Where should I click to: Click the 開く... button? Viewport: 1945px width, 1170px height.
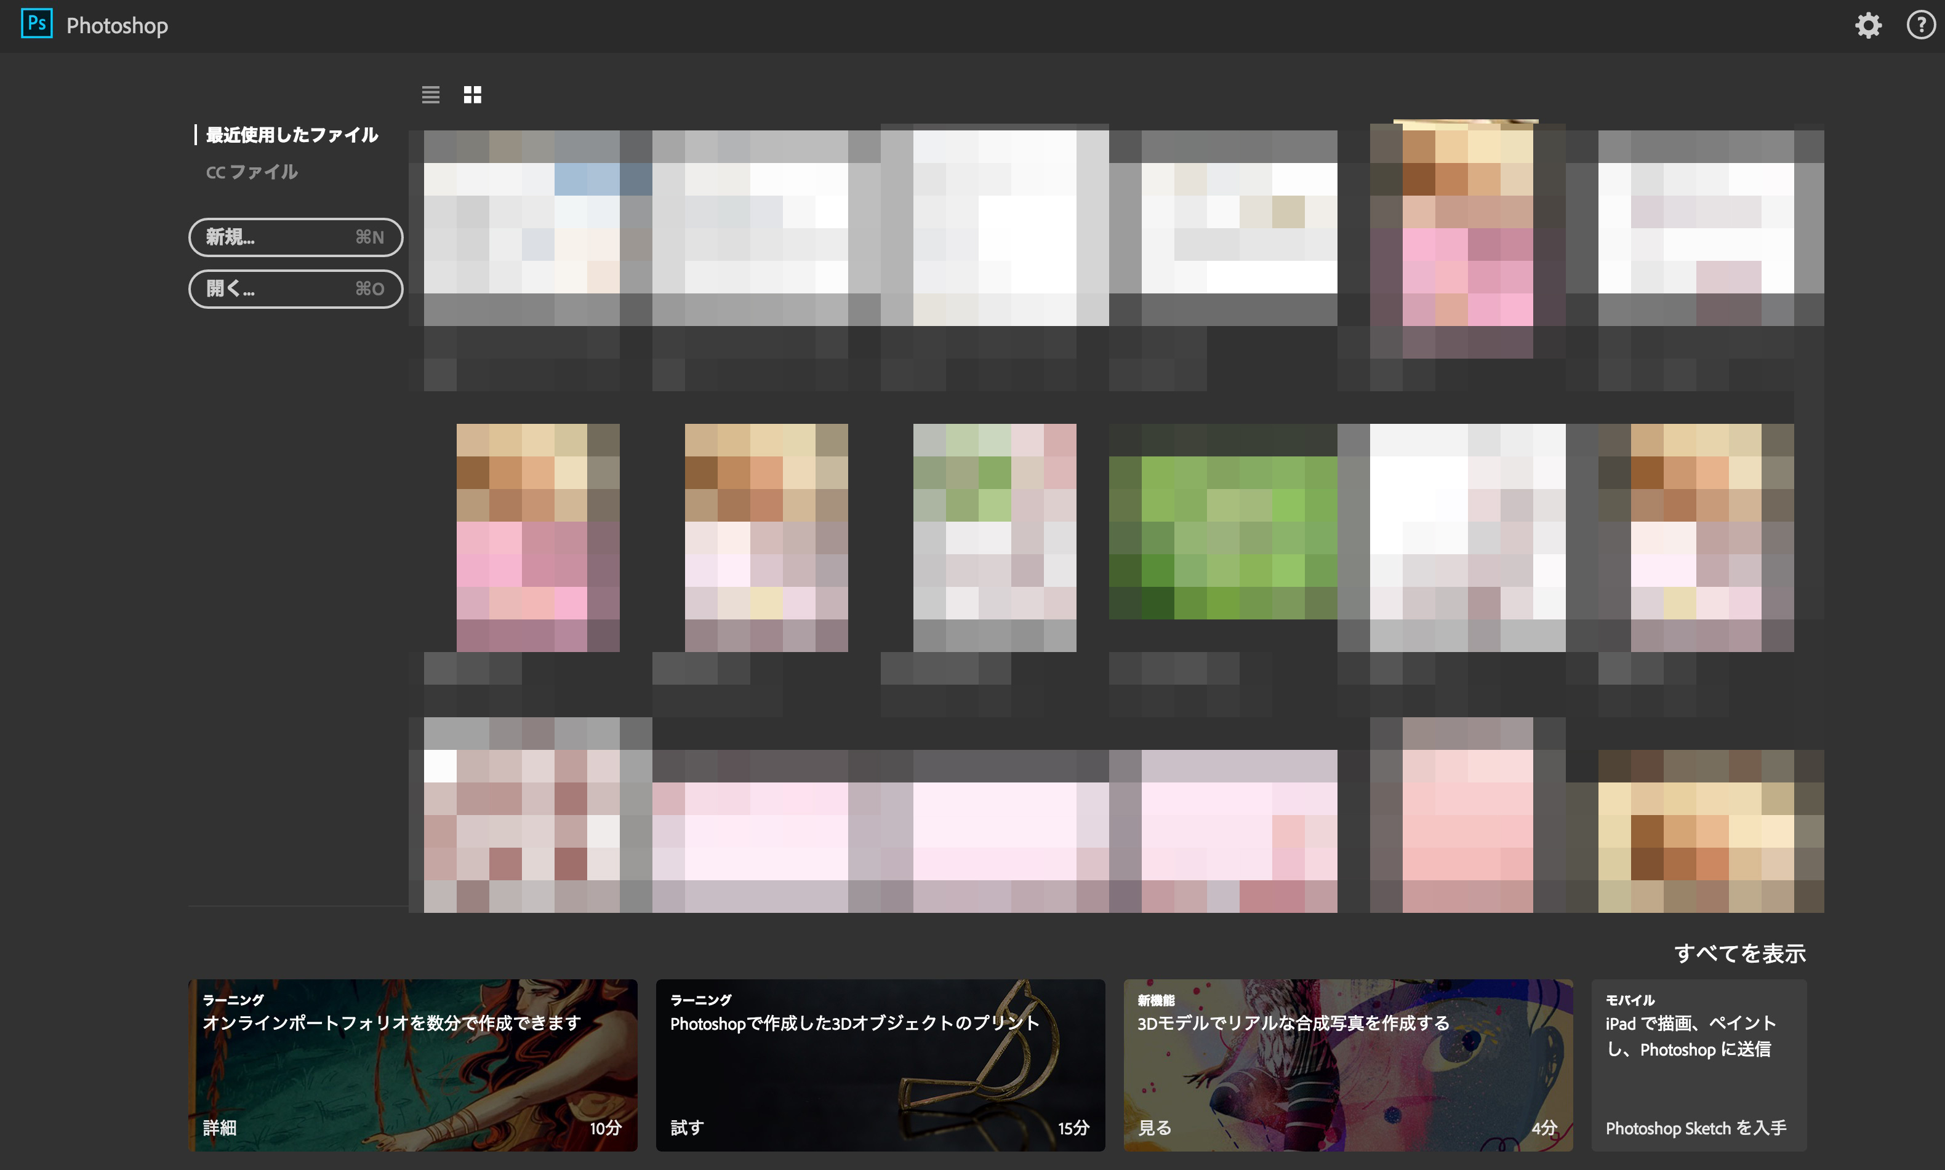pyautogui.click(x=296, y=289)
